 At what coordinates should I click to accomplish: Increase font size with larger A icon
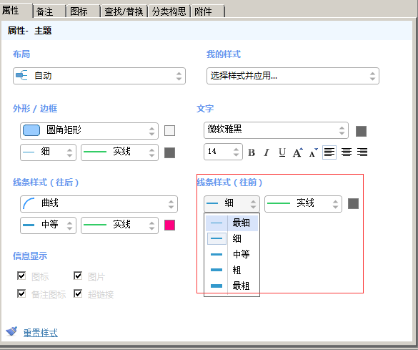(x=298, y=152)
